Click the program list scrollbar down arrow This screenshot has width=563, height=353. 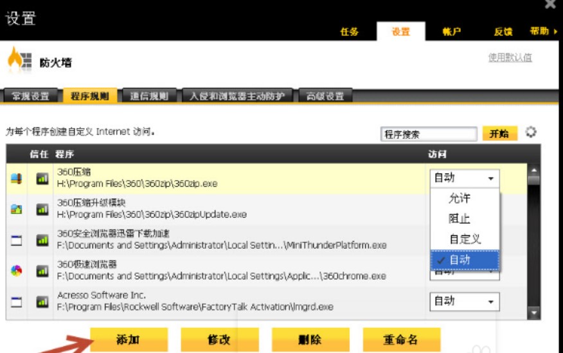(534, 313)
